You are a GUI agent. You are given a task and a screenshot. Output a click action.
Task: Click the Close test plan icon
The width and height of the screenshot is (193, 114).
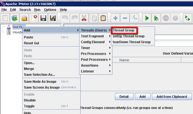click(34, 18)
